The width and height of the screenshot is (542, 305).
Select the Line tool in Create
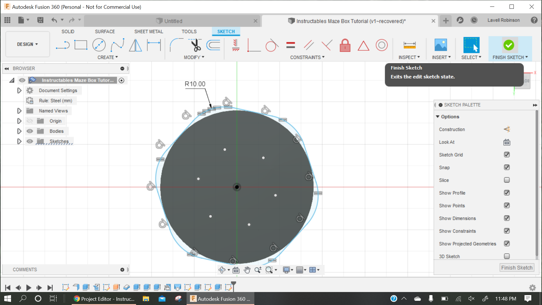pyautogui.click(x=63, y=45)
